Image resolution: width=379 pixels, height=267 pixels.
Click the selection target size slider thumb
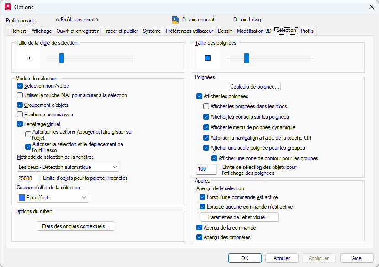(61, 58)
